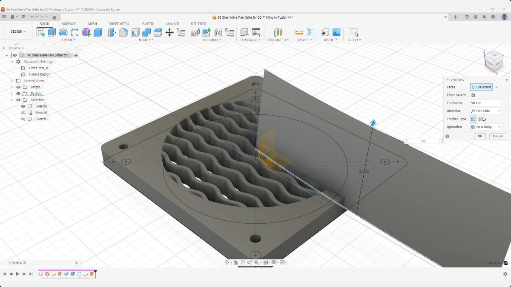This screenshot has height=287, width=511.
Task: Select the Move/Copy tool
Action: (x=169, y=32)
